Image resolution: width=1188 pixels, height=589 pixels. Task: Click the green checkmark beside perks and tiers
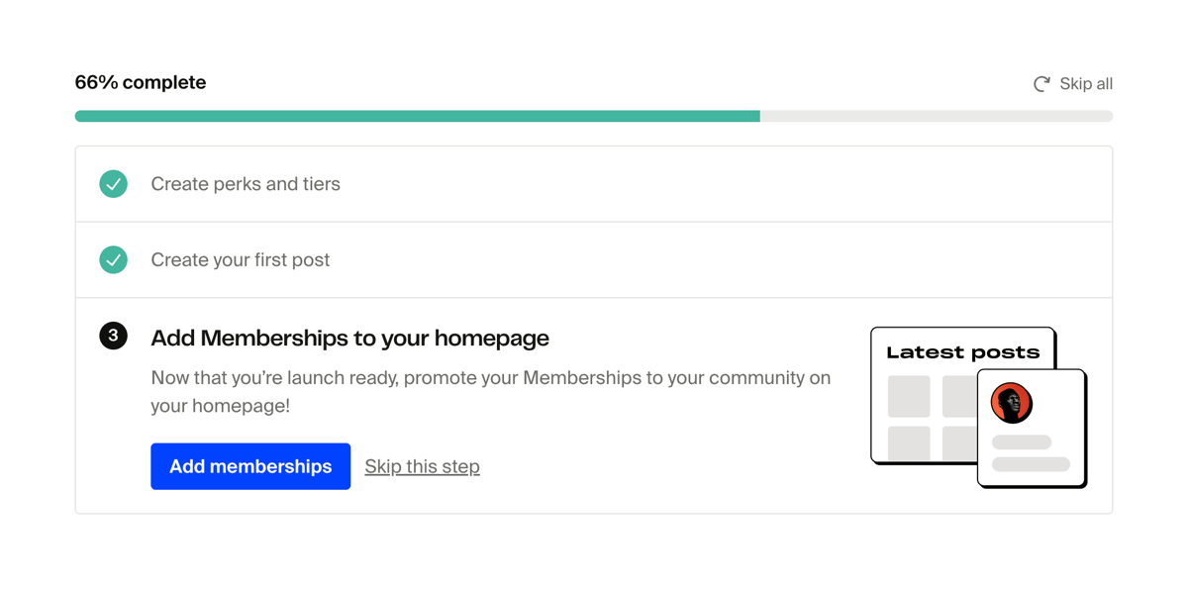click(x=114, y=184)
